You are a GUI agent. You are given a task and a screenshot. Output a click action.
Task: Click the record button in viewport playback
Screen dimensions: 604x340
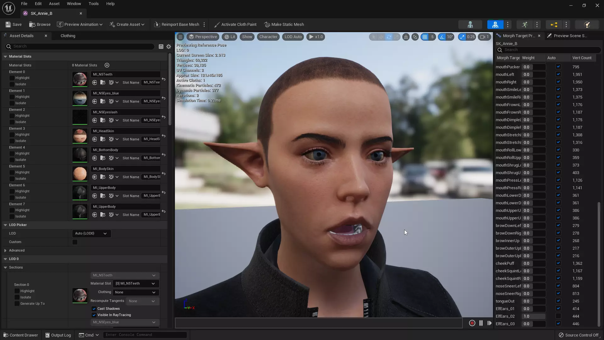(x=472, y=323)
